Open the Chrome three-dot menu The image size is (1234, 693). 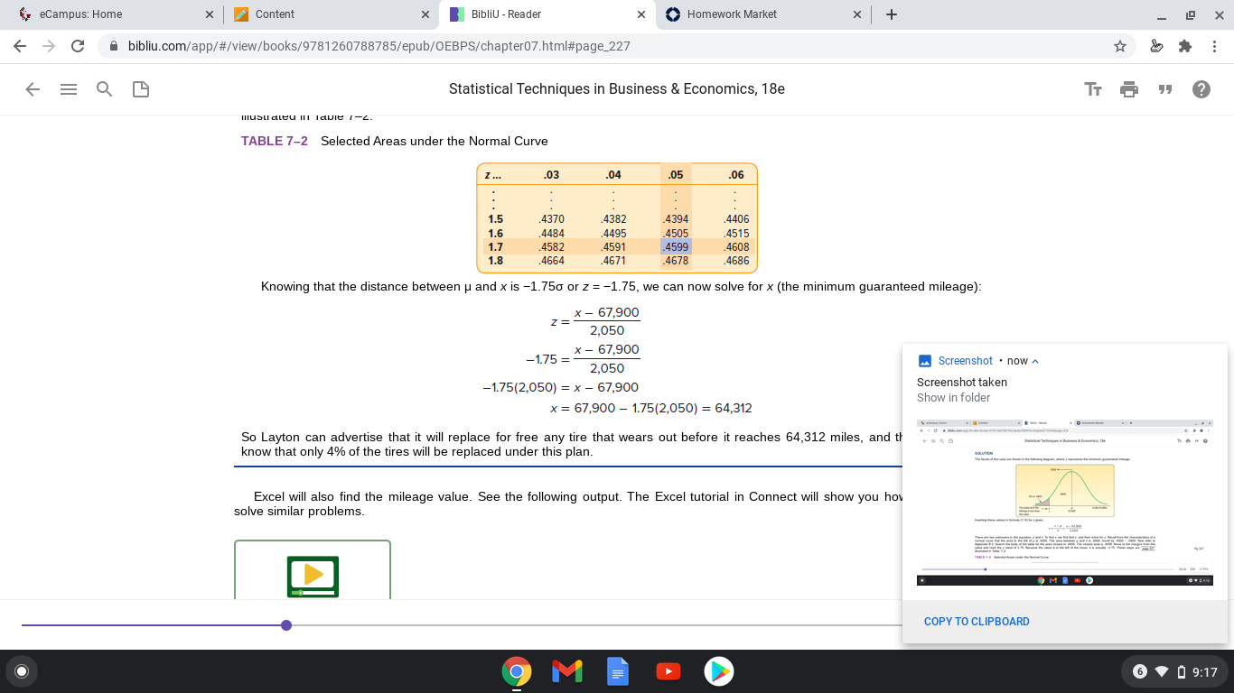[x=1215, y=46]
